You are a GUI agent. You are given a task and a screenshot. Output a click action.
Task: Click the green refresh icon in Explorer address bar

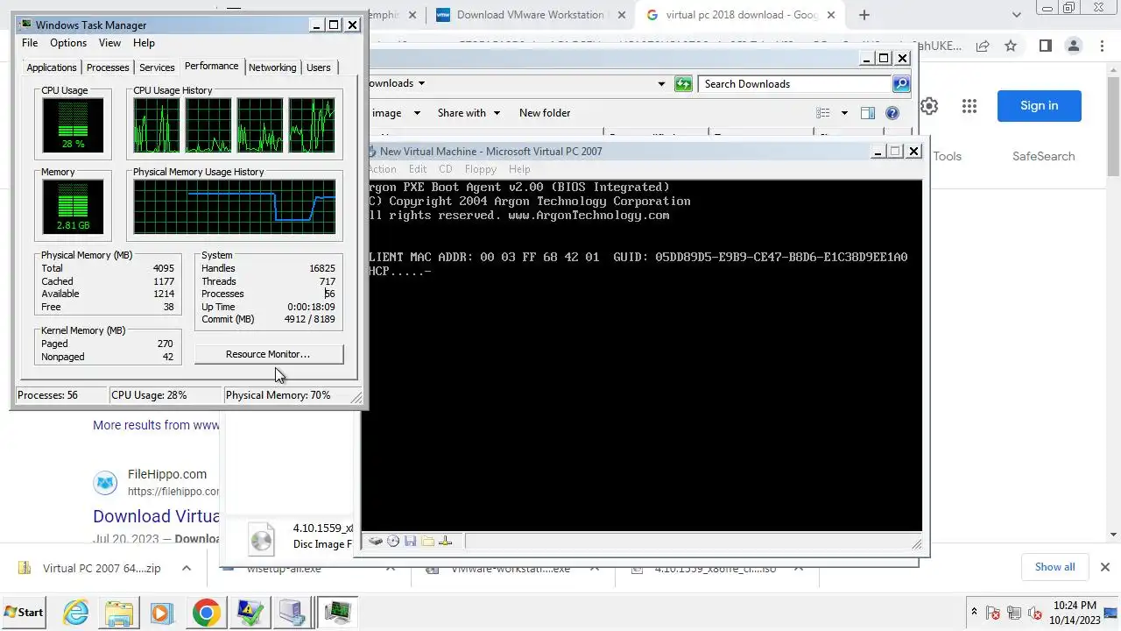click(683, 84)
